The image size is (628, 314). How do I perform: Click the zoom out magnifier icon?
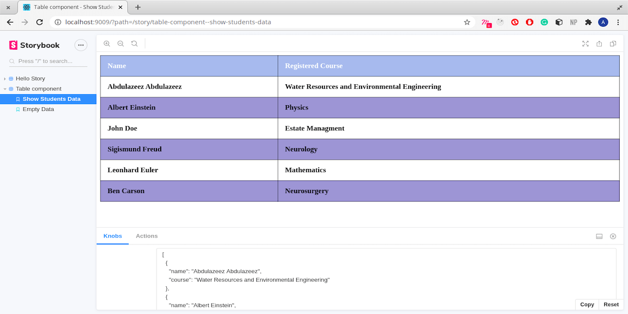click(120, 44)
